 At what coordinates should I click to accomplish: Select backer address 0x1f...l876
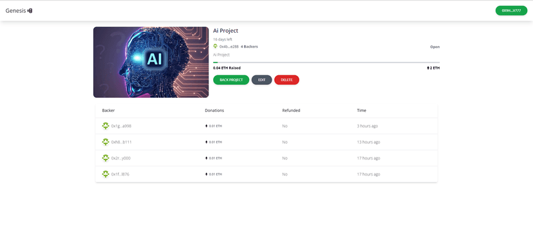coord(120,174)
